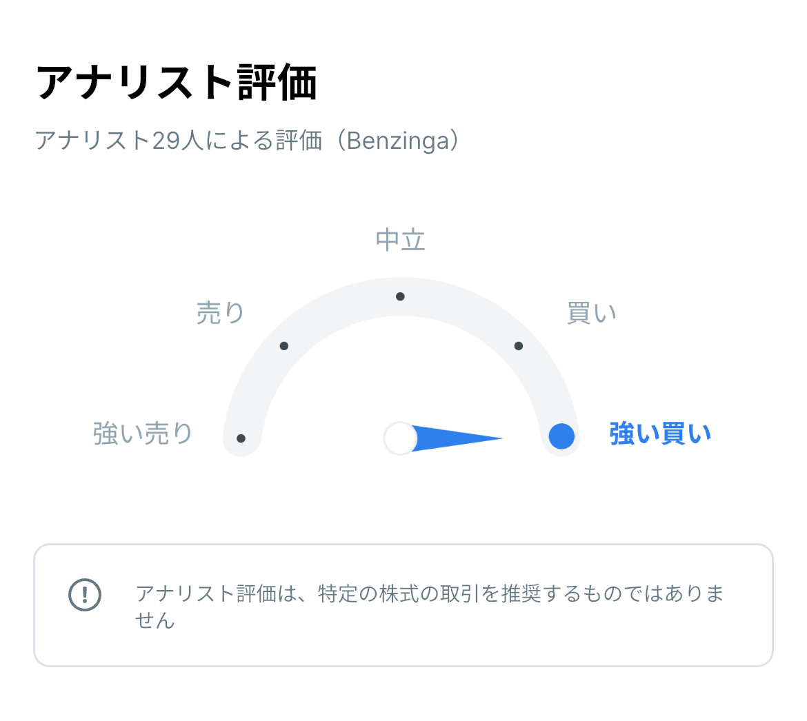
Task: Select the 中立 marker dot atop the arc
Action: coord(400,296)
